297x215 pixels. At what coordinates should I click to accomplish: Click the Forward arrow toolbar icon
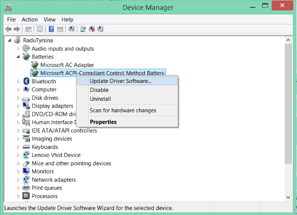[17, 29]
